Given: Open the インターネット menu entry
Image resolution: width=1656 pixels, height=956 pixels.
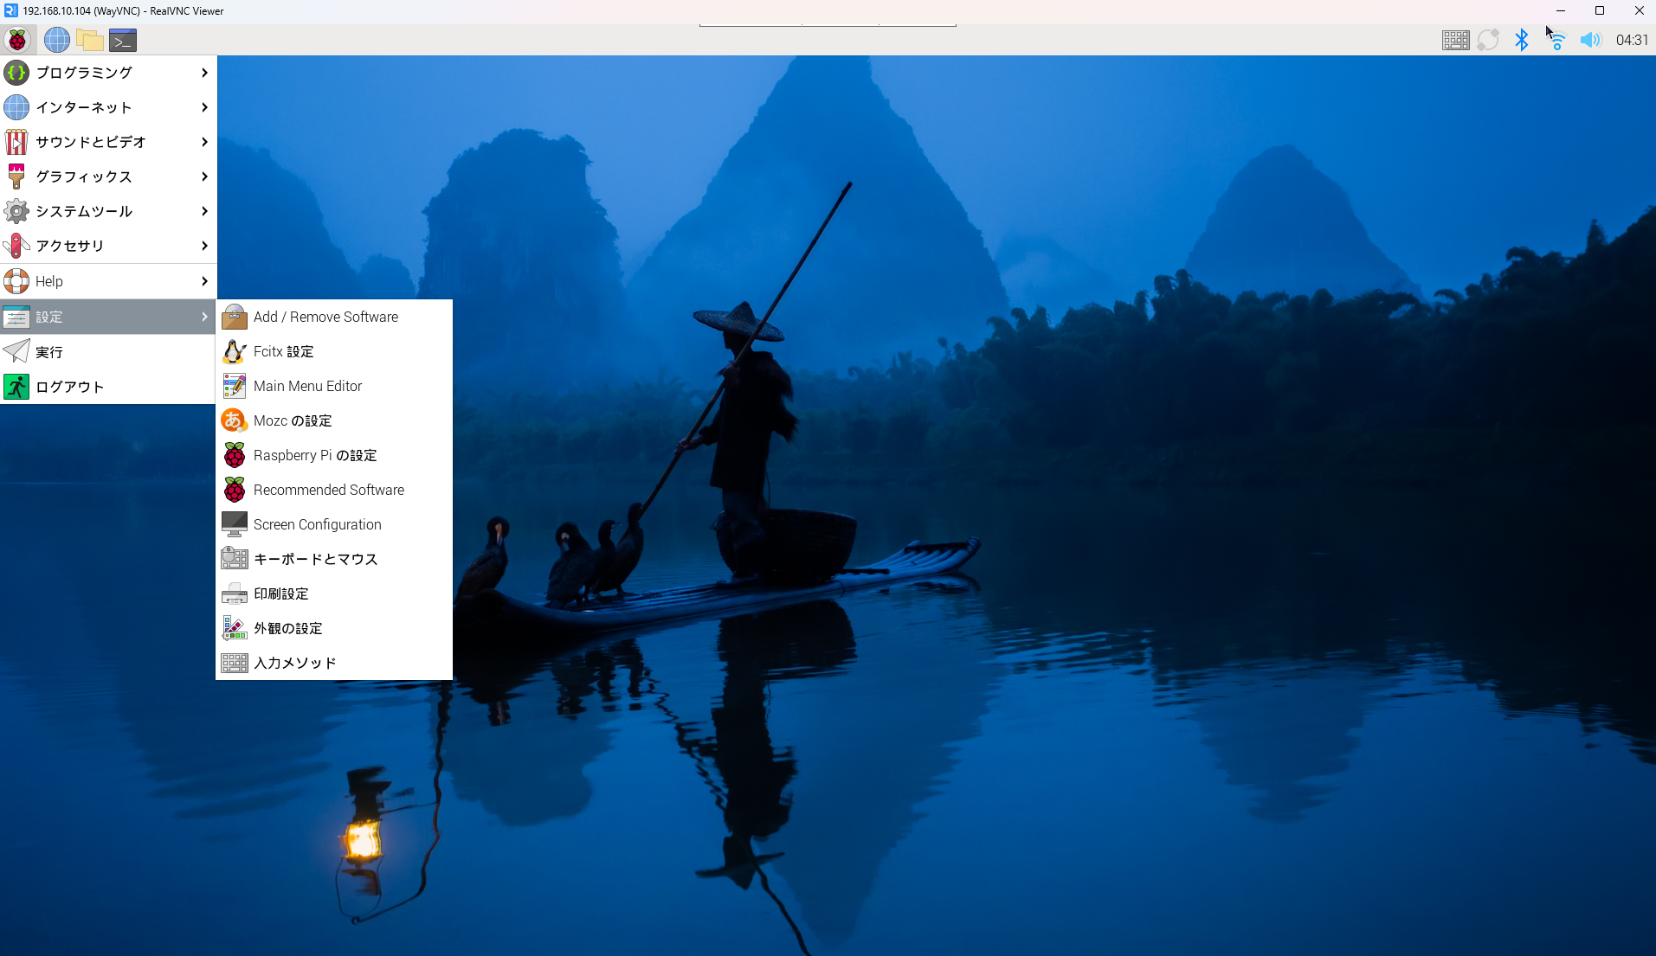Looking at the screenshot, I should coord(108,107).
